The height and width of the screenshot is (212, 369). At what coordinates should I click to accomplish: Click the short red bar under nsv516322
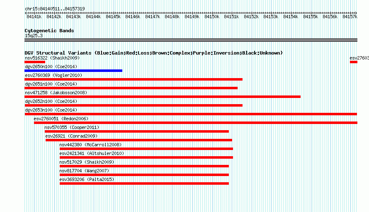point(35,62)
